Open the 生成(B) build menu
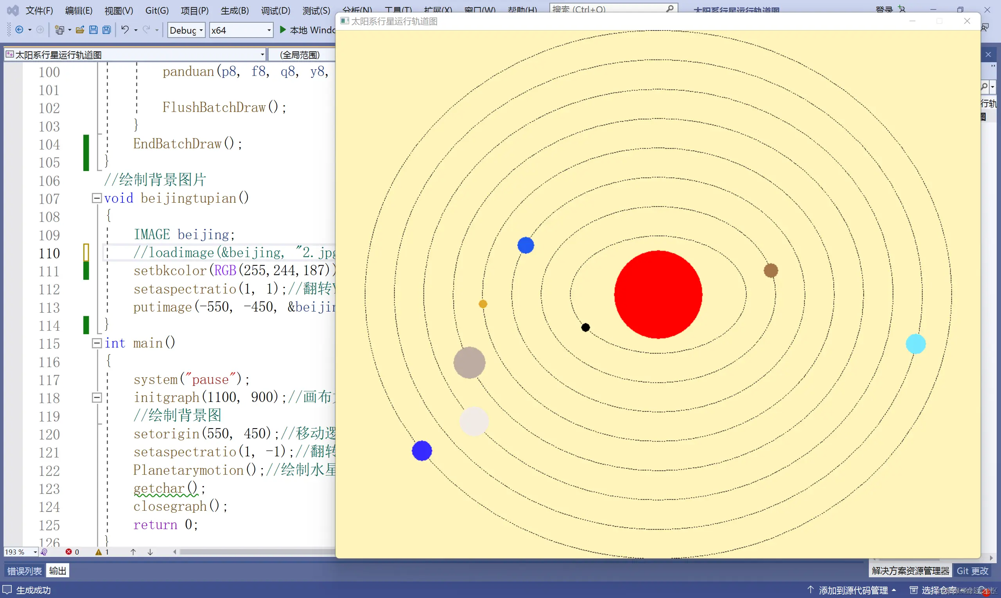Screen dimensions: 1001x598 pos(235,11)
